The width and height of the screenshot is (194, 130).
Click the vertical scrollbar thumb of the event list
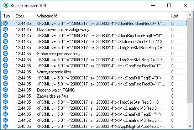point(190,61)
